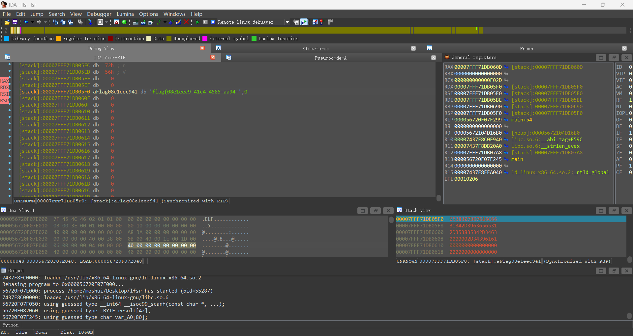Click the Library function color swatch

(x=7, y=39)
